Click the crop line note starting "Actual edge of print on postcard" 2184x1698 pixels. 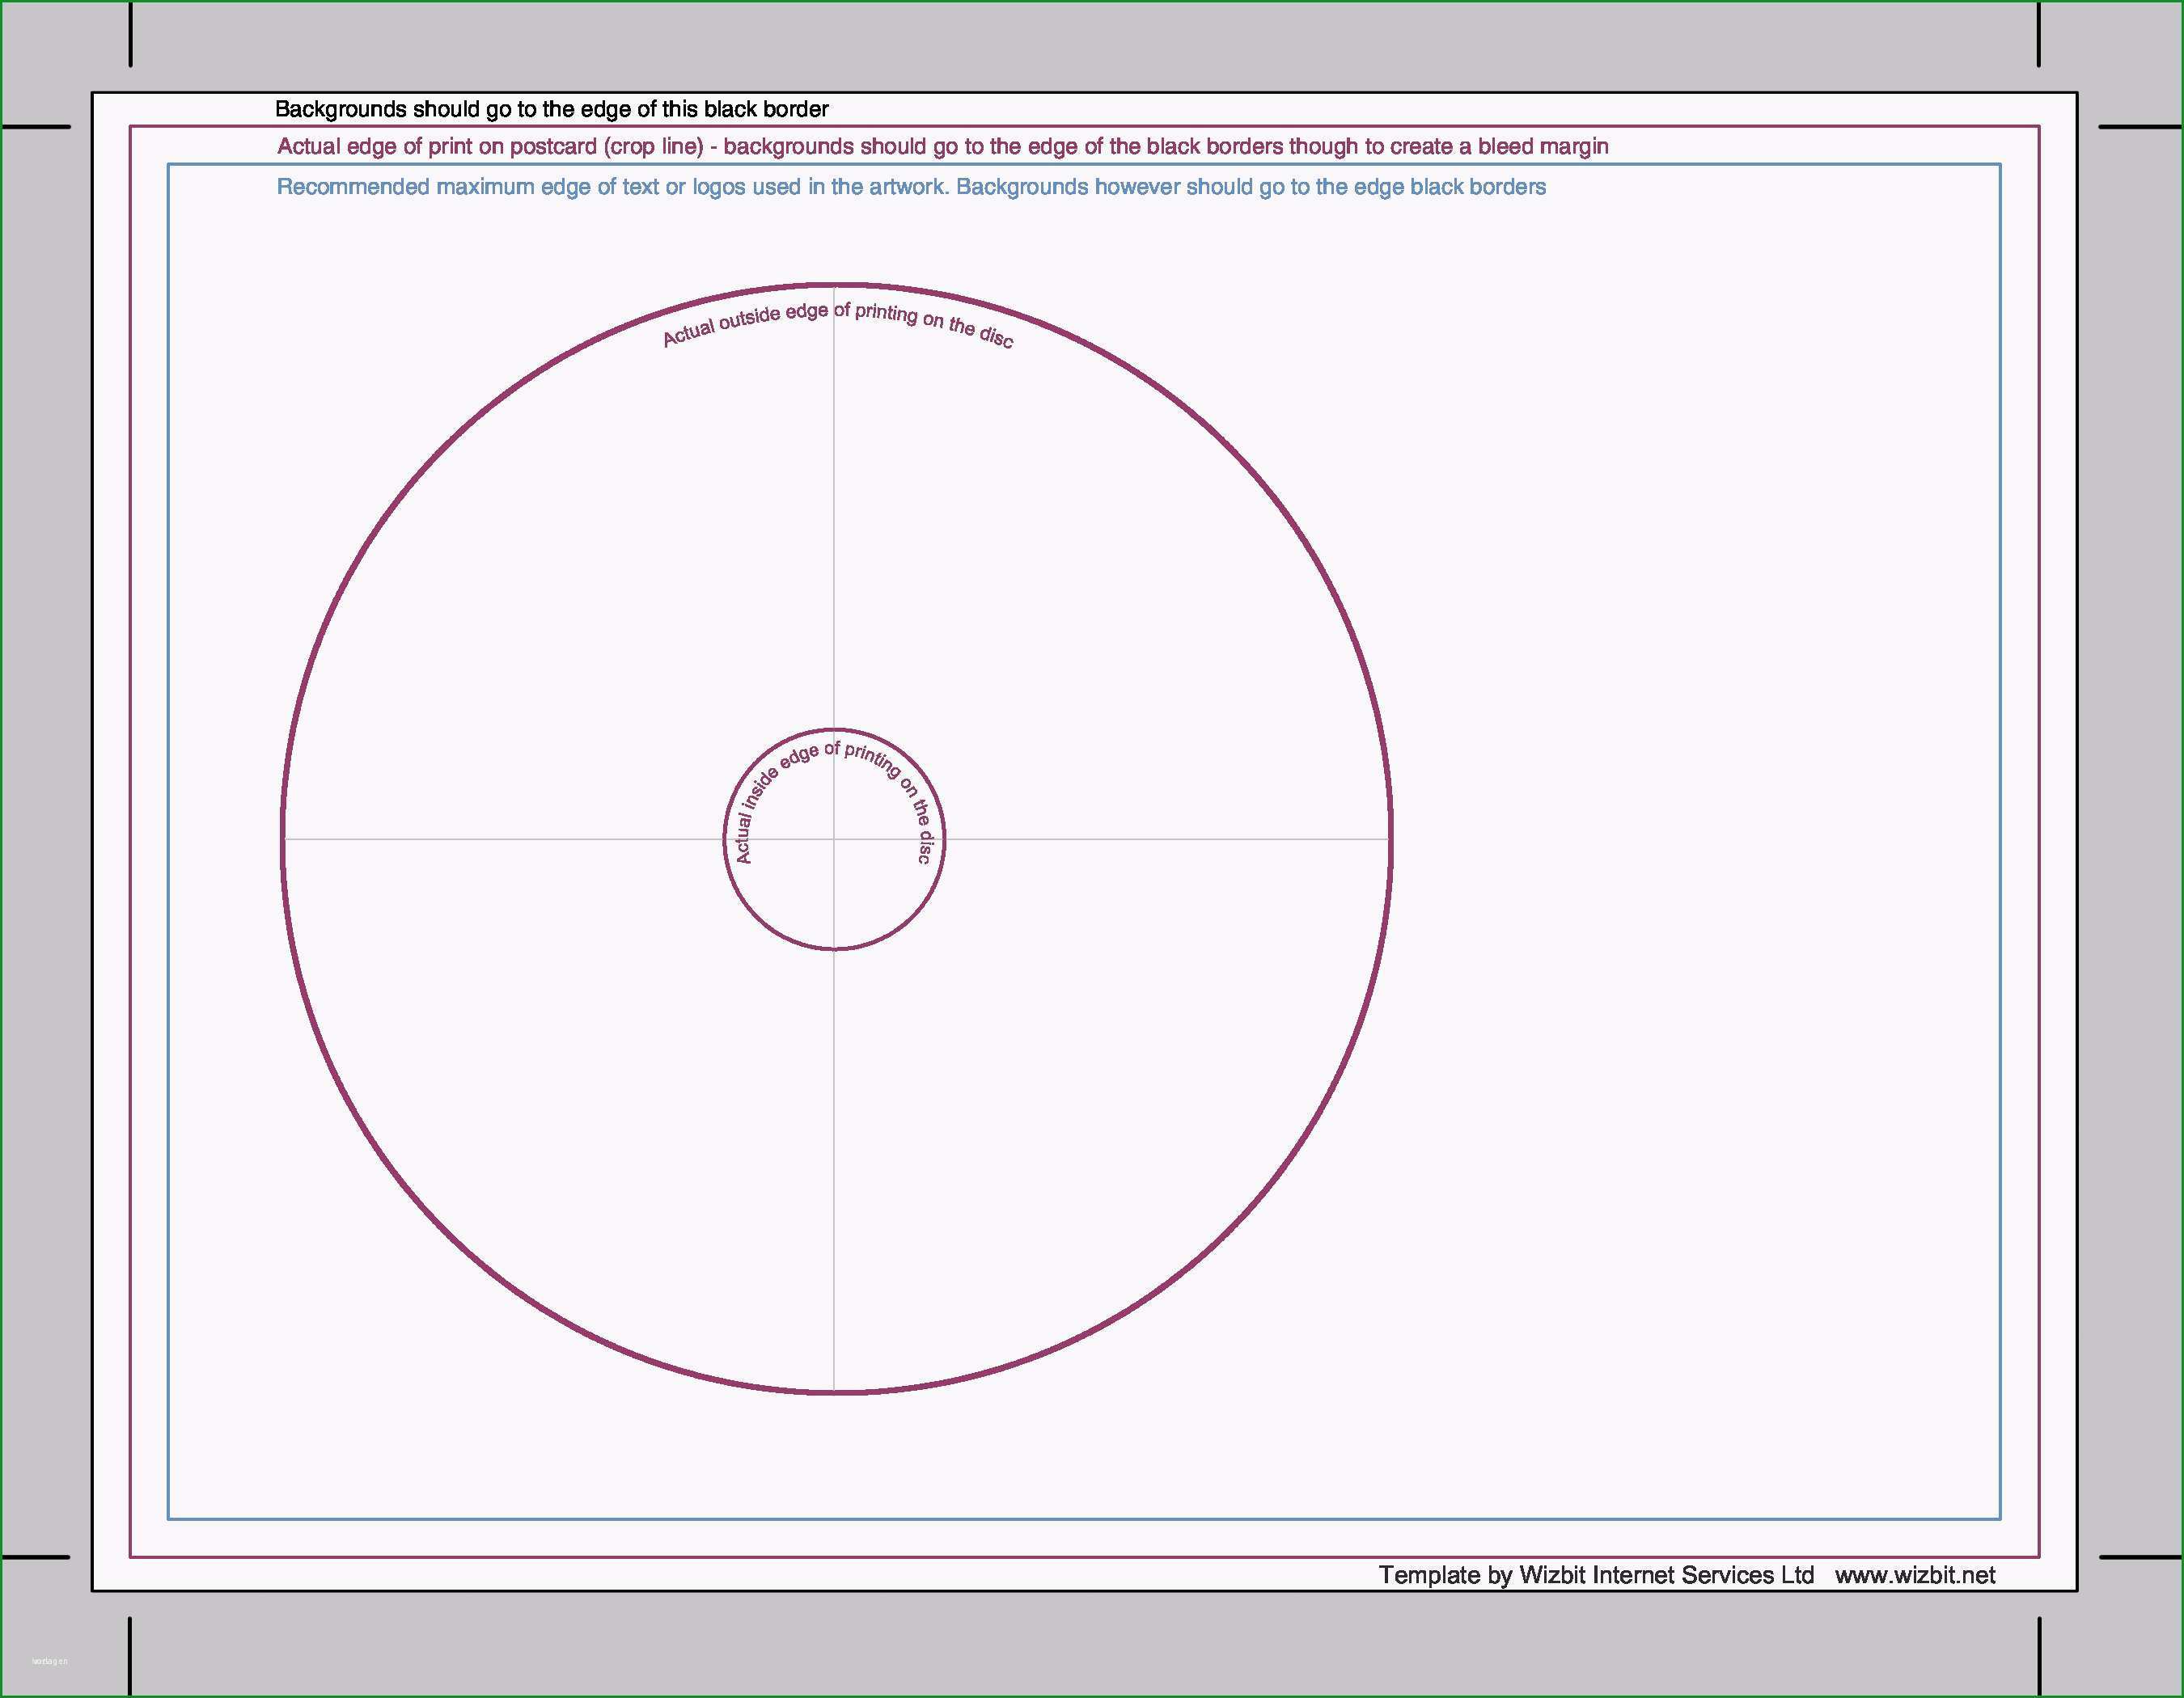(942, 147)
